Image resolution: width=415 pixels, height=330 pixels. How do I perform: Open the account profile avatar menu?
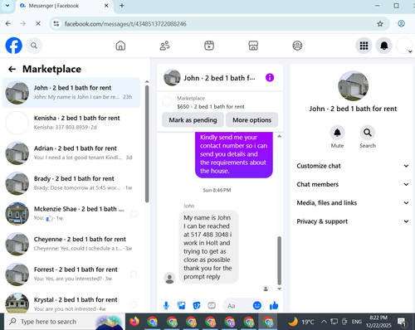[x=404, y=46]
